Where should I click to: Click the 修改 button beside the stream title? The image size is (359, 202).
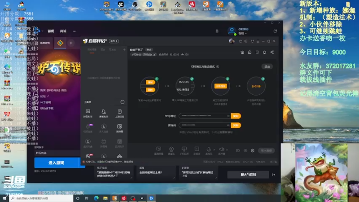[149, 49]
